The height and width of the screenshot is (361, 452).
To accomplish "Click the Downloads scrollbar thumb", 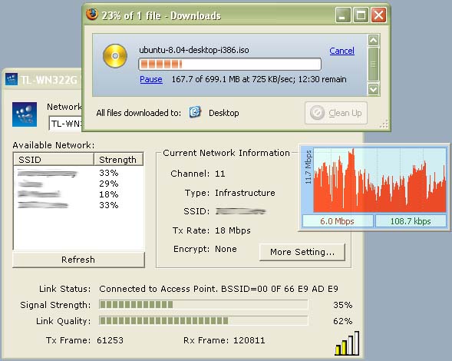I will pyautogui.click(x=373, y=65).
